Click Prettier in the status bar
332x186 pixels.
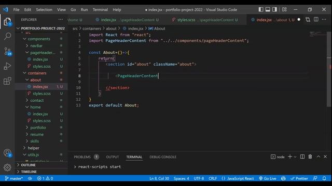click(x=299, y=178)
